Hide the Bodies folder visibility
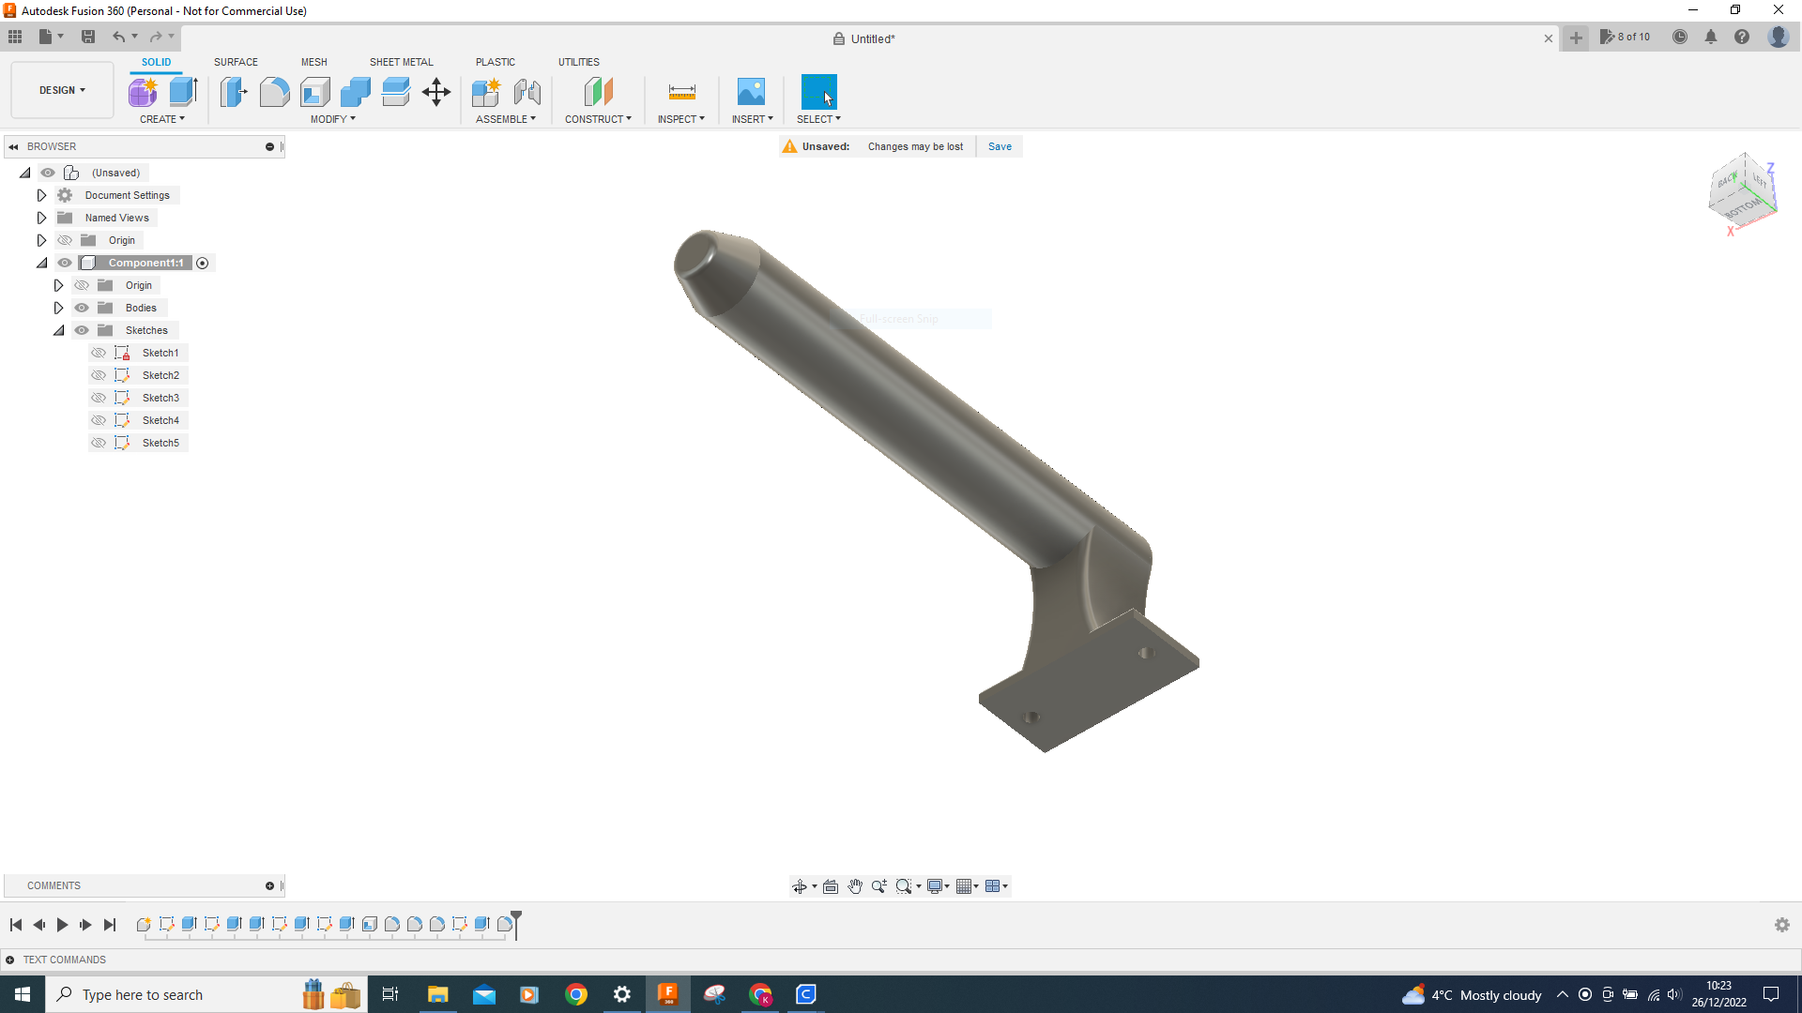This screenshot has height=1013, width=1802. pos(82,308)
